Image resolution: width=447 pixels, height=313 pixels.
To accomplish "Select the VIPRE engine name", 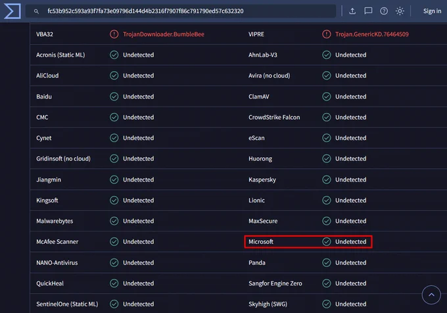I will (x=256, y=34).
